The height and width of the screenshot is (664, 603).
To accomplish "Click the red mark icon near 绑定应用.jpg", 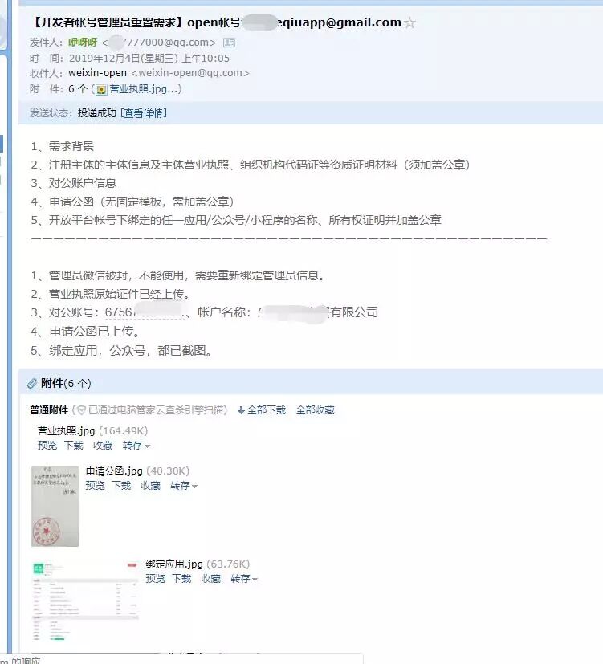I will coord(132,564).
